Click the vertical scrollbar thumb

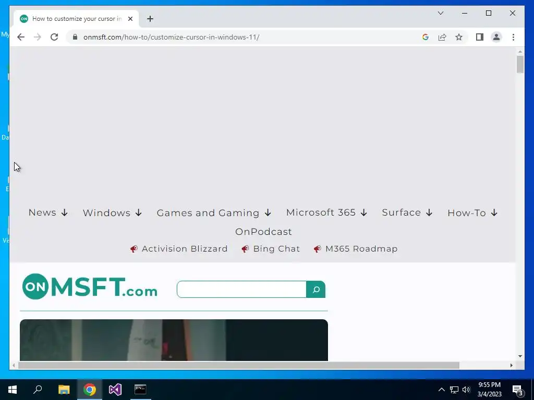pos(520,65)
